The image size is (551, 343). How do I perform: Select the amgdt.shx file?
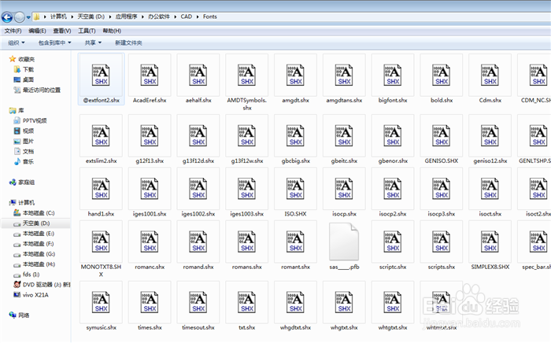[x=295, y=79]
